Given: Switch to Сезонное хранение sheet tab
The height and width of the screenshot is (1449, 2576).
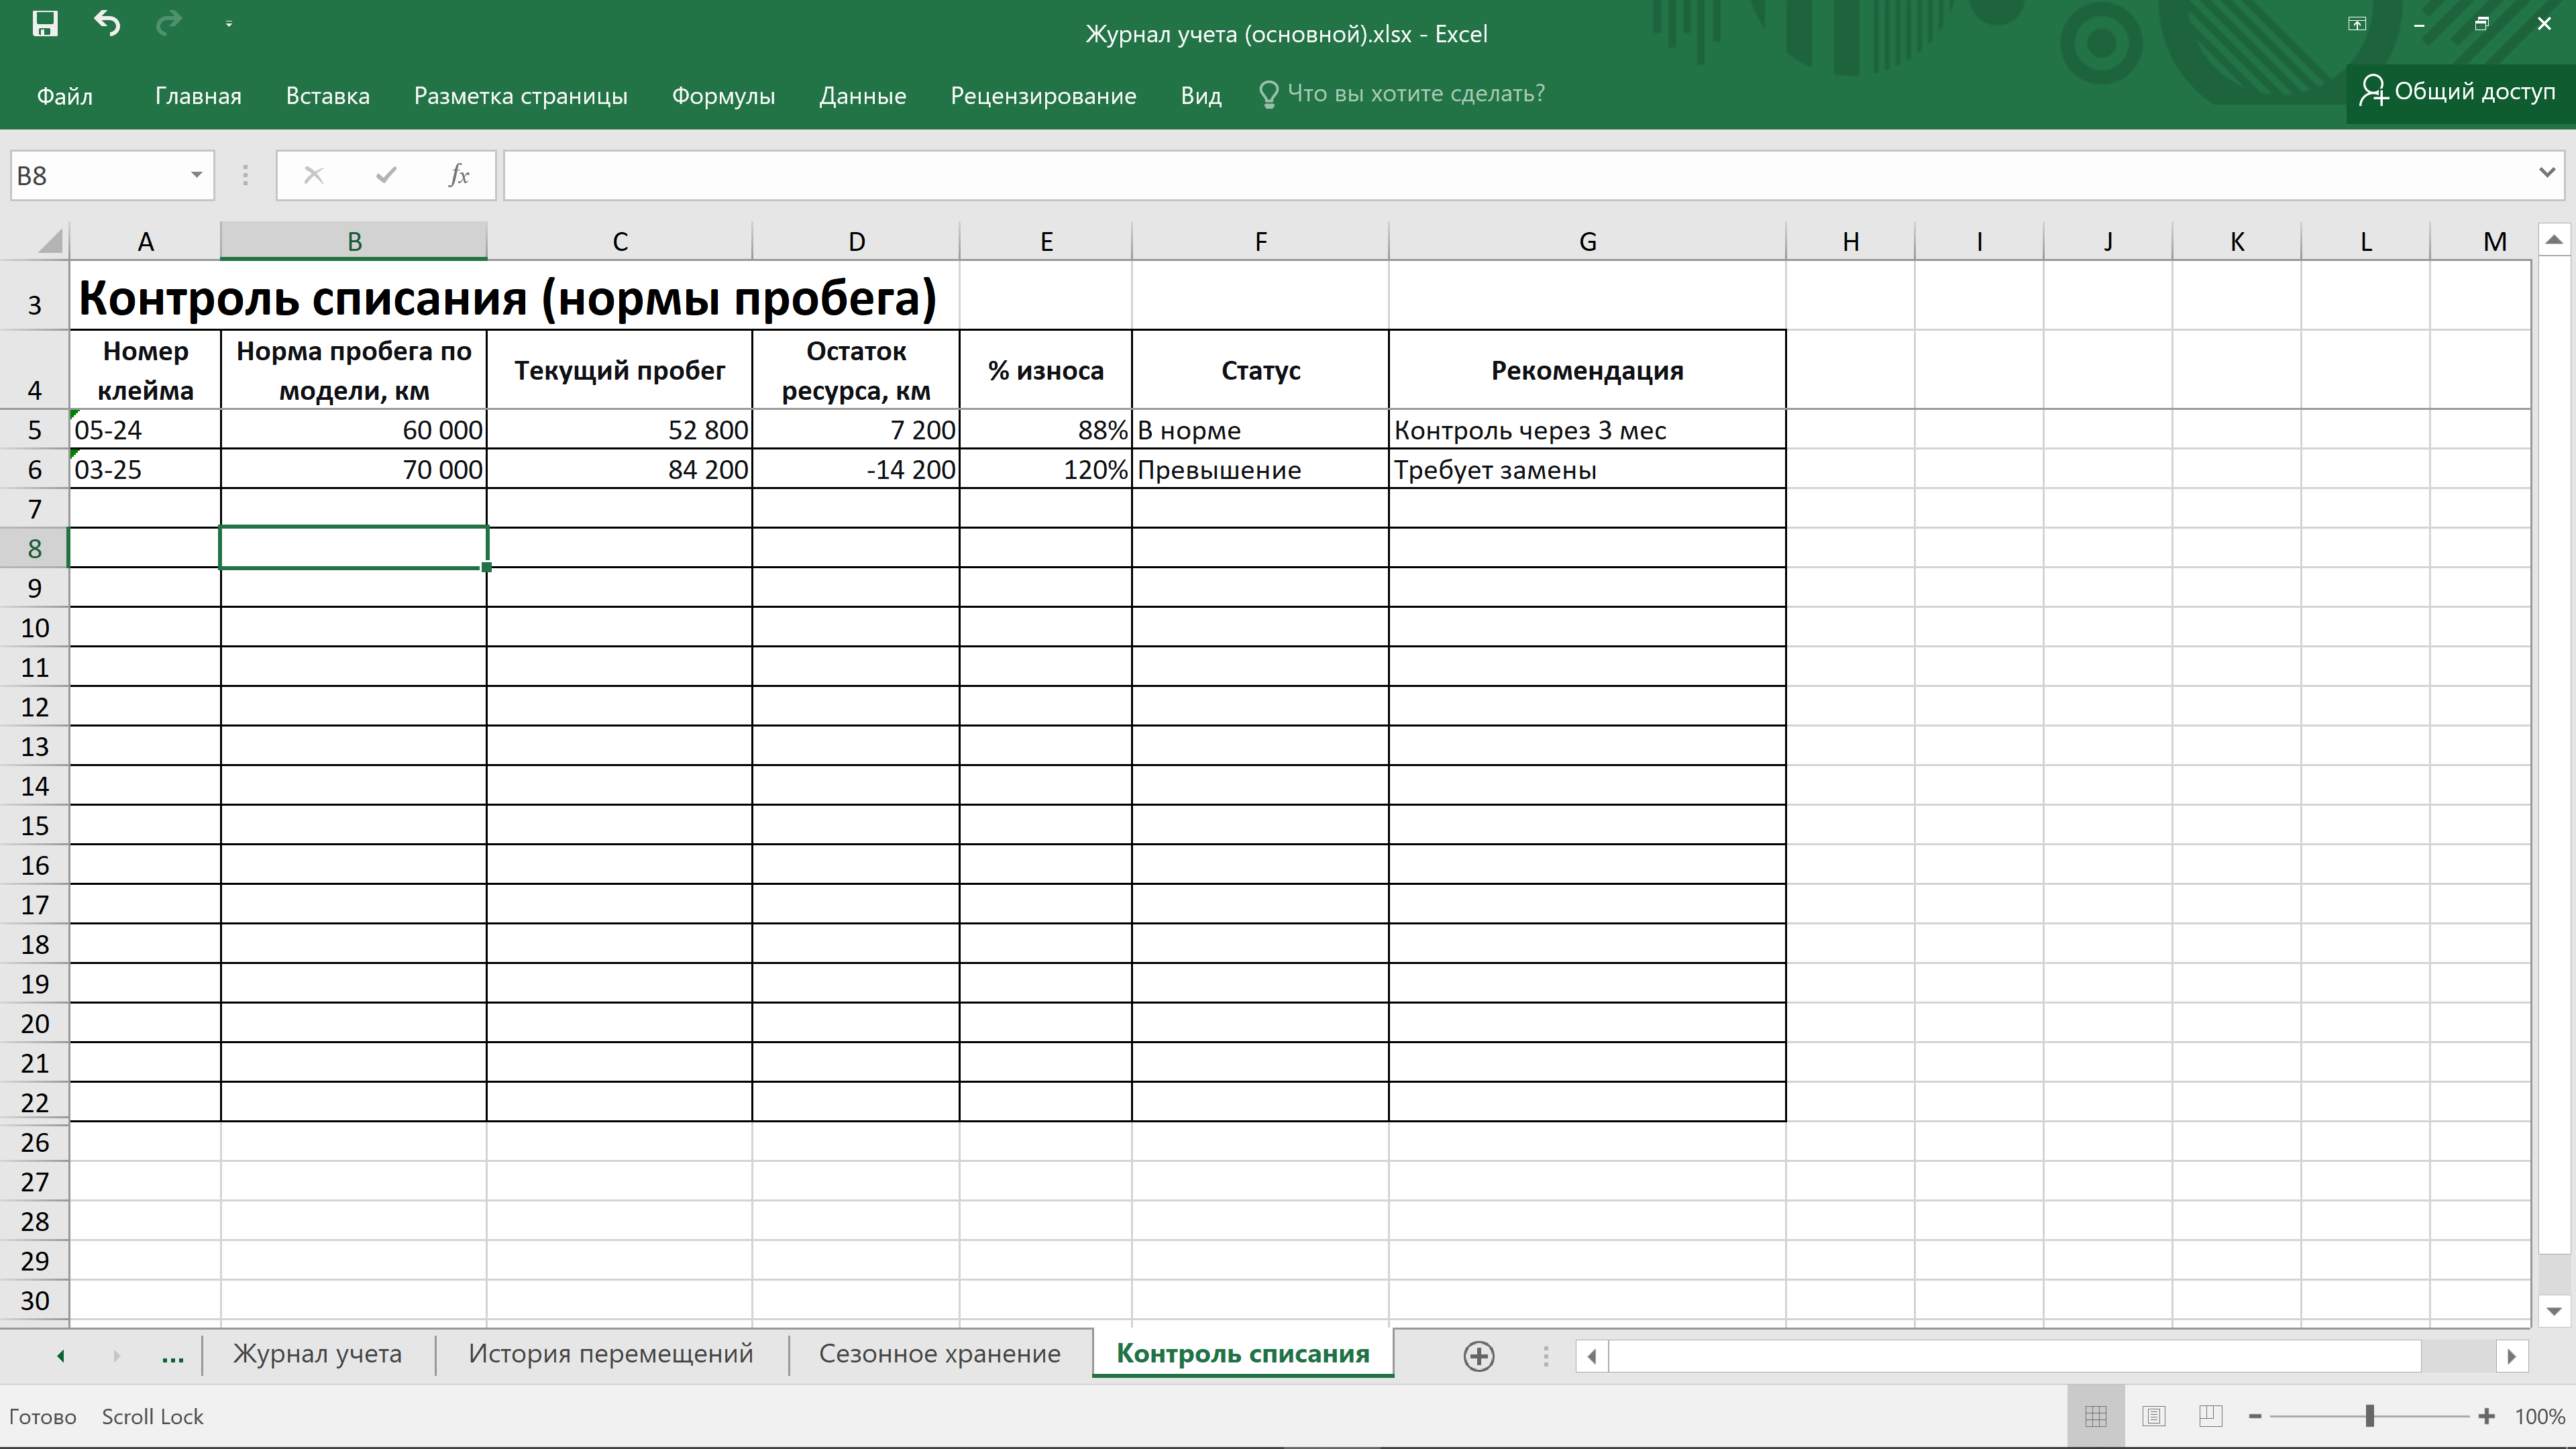Looking at the screenshot, I should [939, 1353].
